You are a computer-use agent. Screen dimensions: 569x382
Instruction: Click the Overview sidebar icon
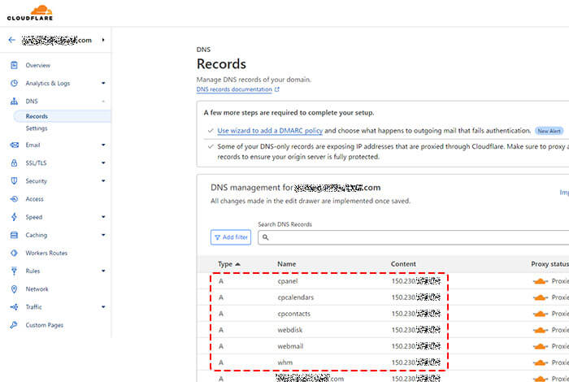[x=14, y=65]
